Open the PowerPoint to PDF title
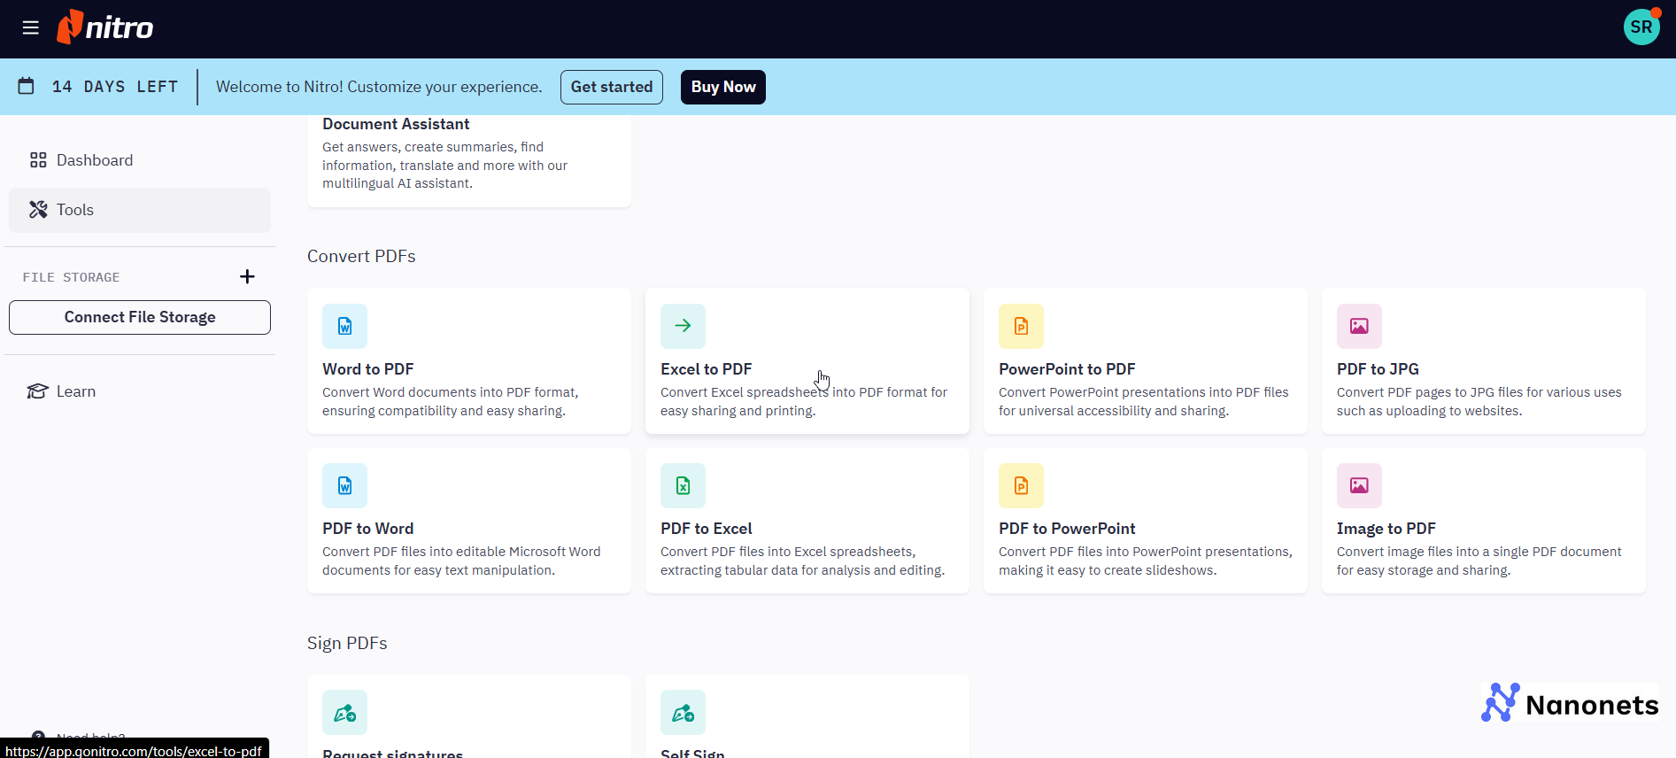The width and height of the screenshot is (1676, 758). coord(1067,369)
